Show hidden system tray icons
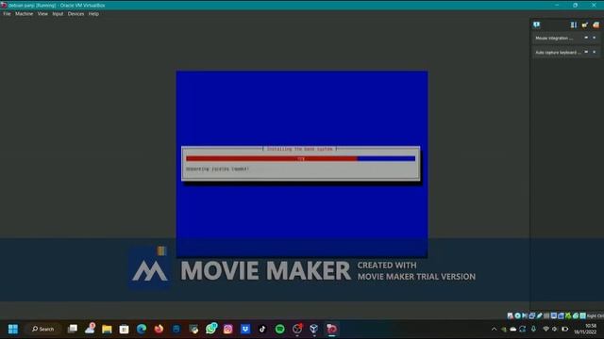604x339 pixels. (495, 329)
